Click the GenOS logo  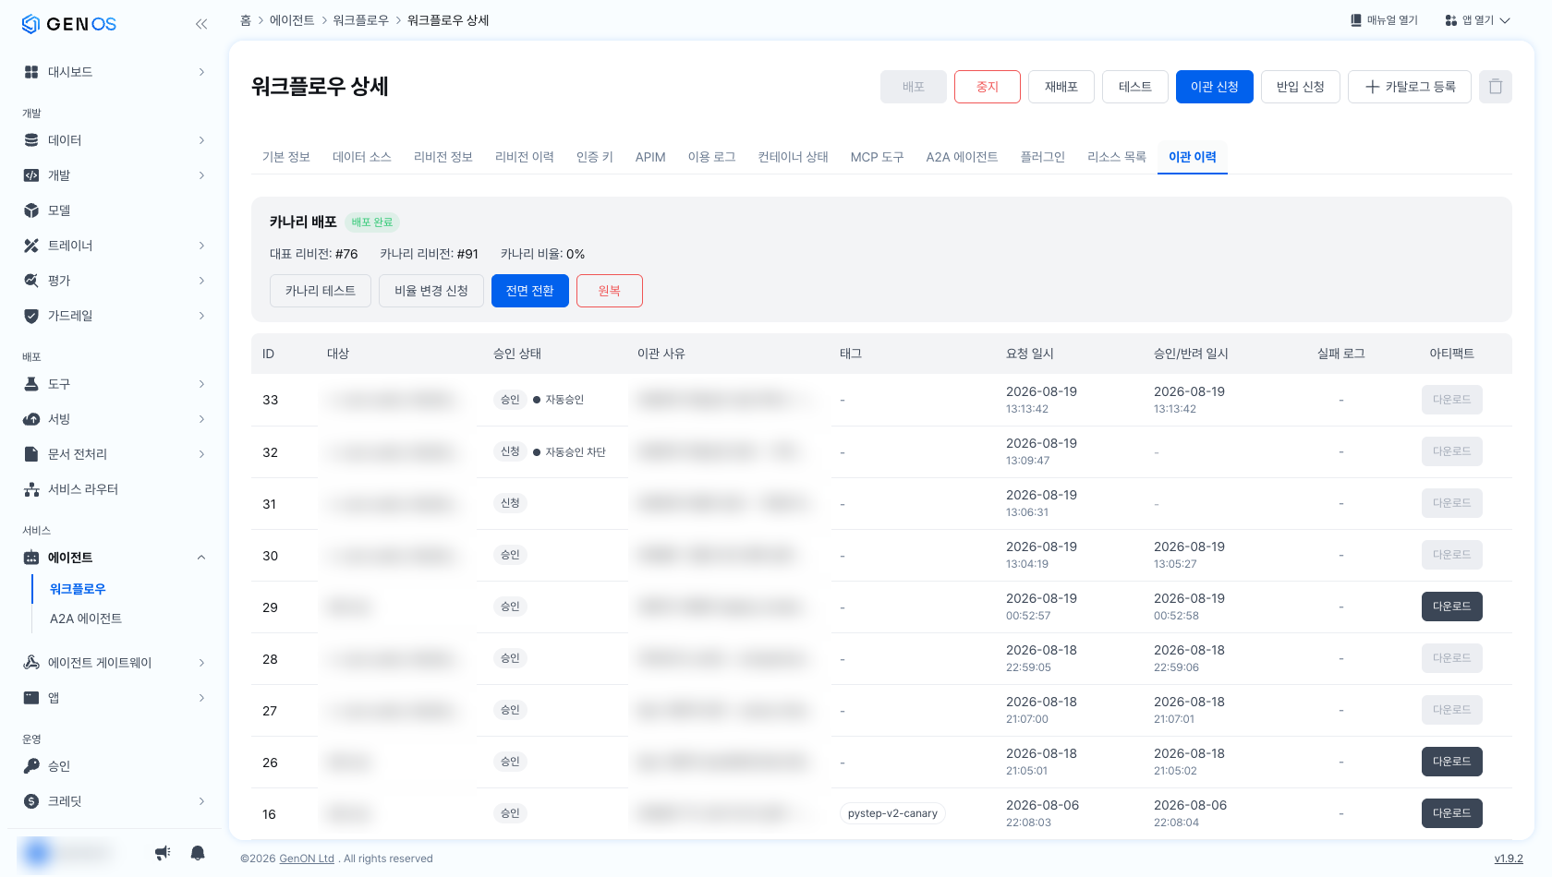(69, 24)
